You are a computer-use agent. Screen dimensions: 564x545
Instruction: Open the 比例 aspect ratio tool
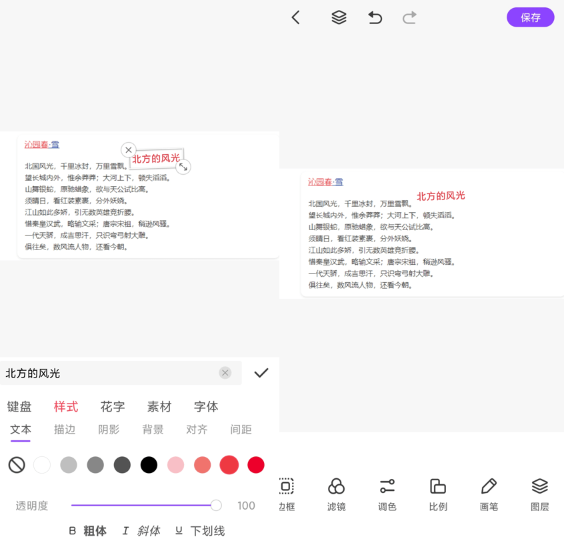438,494
